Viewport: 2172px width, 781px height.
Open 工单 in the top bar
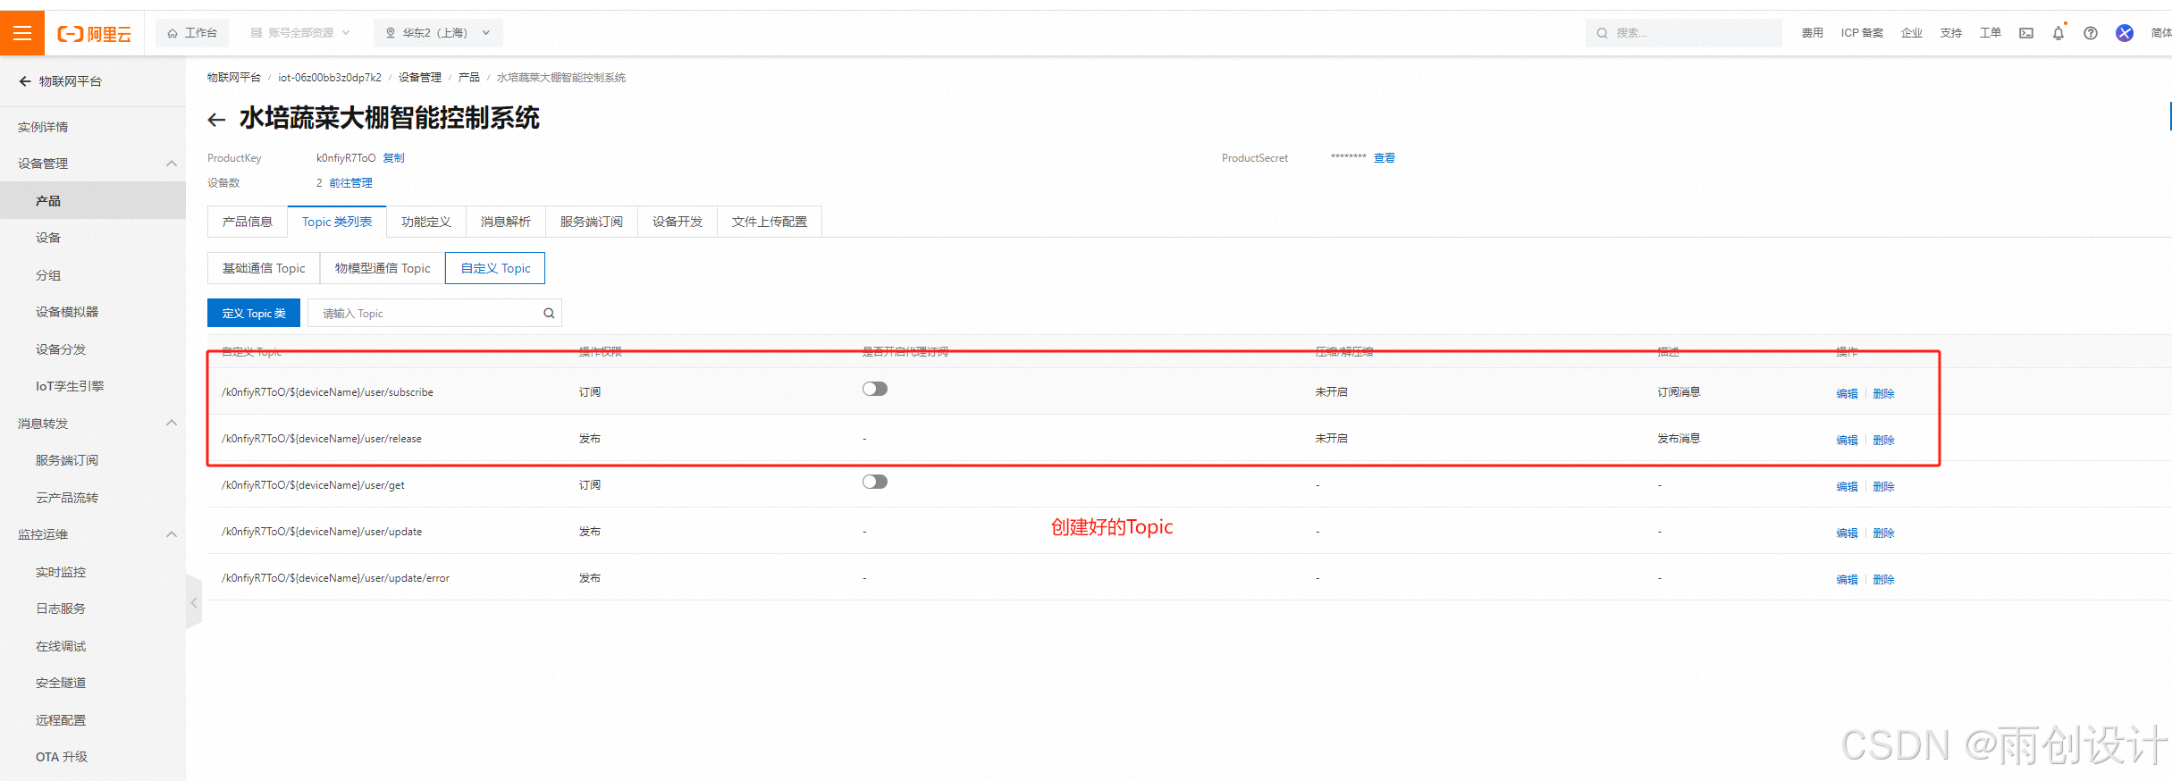[1991, 33]
